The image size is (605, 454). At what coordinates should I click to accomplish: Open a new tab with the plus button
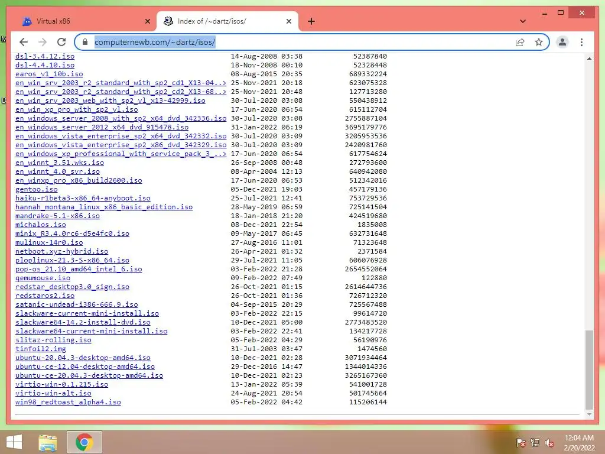(311, 21)
